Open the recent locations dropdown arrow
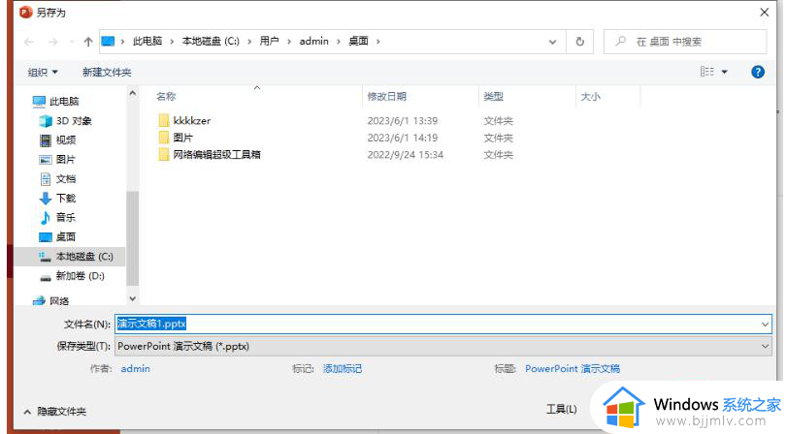786x434 pixels. click(72, 42)
